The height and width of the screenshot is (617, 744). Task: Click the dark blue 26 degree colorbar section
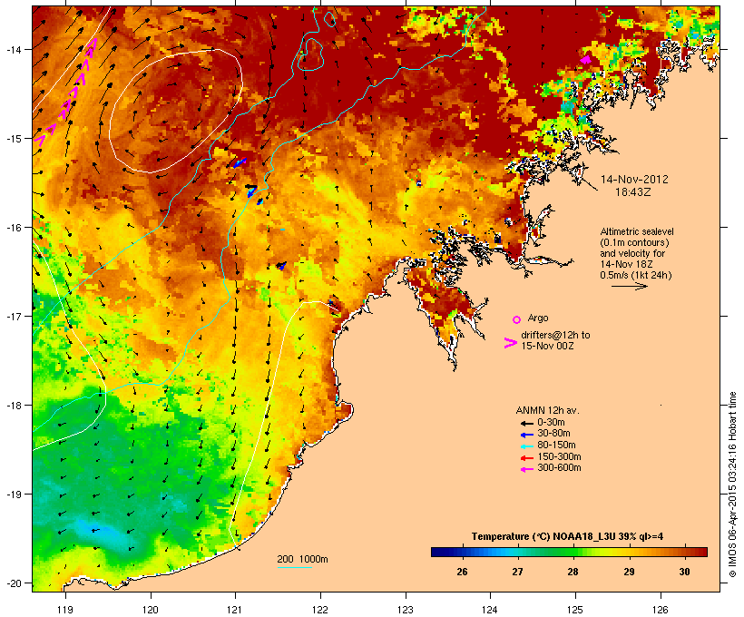(462, 552)
